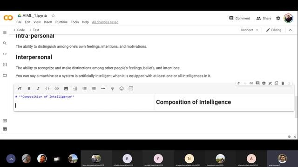The width and height of the screenshot is (298, 167).
Task: Open the table of contents sidebar icon
Action: tap(5, 32)
